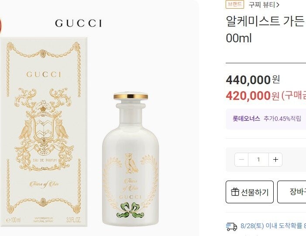Click the GUCCI logo above the box
This screenshot has height=236, width=306.
tap(78, 23)
